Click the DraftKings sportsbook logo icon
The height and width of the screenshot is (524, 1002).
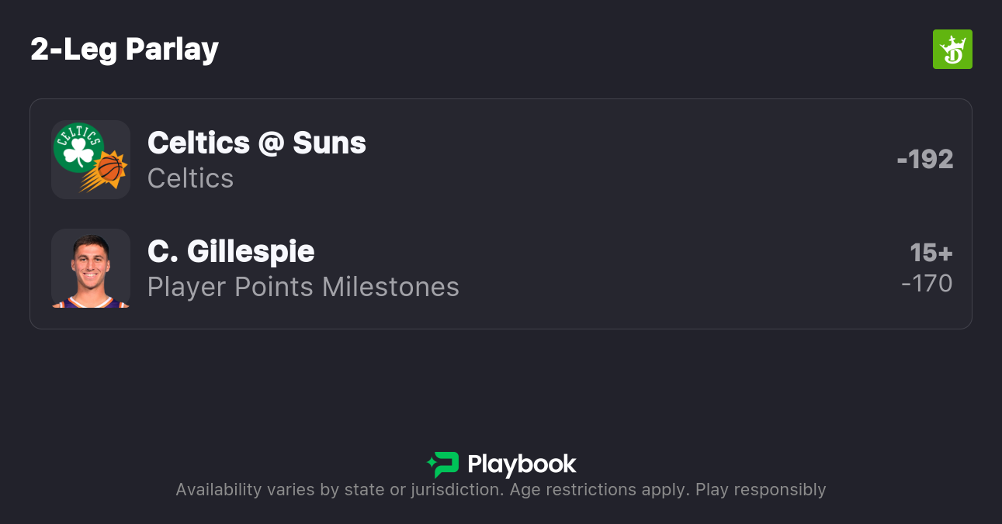coord(952,50)
